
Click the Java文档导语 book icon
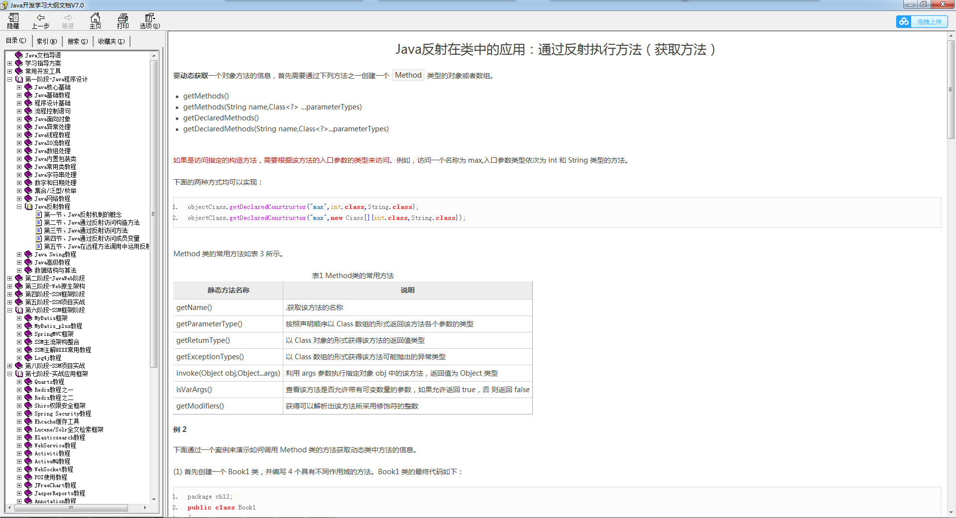[19, 55]
